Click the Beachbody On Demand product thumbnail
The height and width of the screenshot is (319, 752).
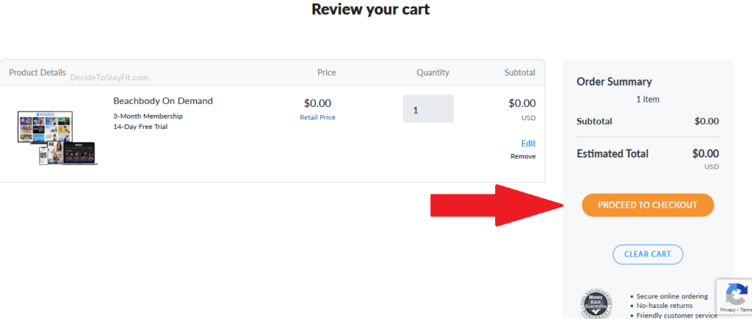[57, 137]
